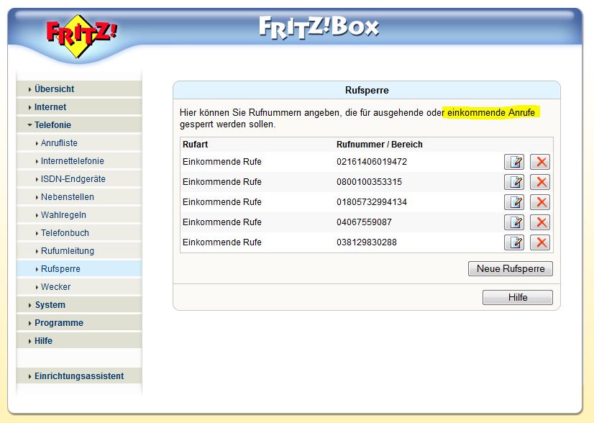The height and width of the screenshot is (423, 594).
Task: Open the Anrufliste page
Action: tap(79, 143)
